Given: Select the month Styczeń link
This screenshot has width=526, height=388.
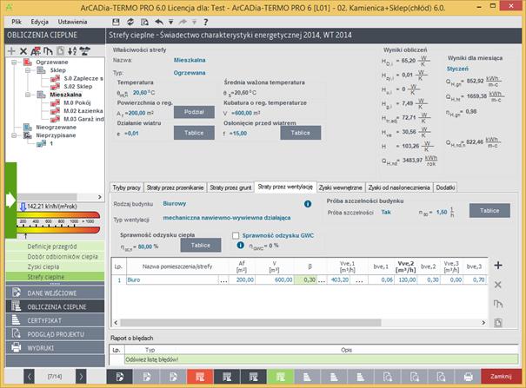Looking at the screenshot, I should (457, 69).
